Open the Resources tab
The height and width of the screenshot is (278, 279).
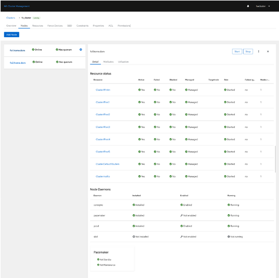[38, 26]
